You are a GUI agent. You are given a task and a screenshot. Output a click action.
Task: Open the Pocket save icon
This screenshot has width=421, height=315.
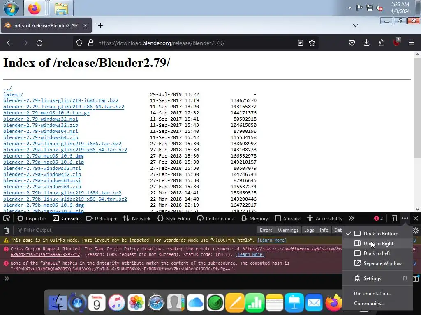click(352, 43)
